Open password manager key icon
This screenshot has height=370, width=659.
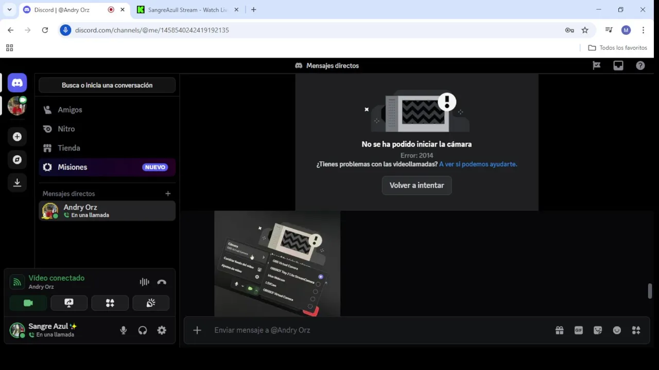click(569, 30)
